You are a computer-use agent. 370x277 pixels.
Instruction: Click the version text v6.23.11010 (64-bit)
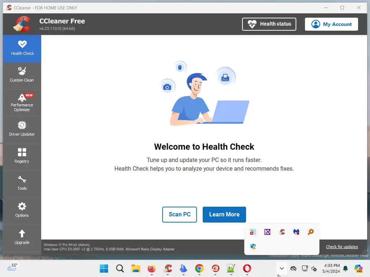pos(57,28)
